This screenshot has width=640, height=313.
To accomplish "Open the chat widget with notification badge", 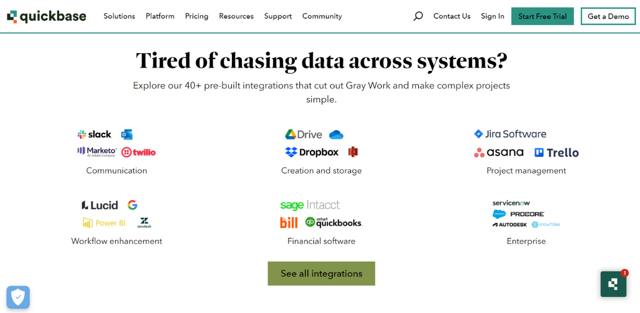I will (x=613, y=284).
